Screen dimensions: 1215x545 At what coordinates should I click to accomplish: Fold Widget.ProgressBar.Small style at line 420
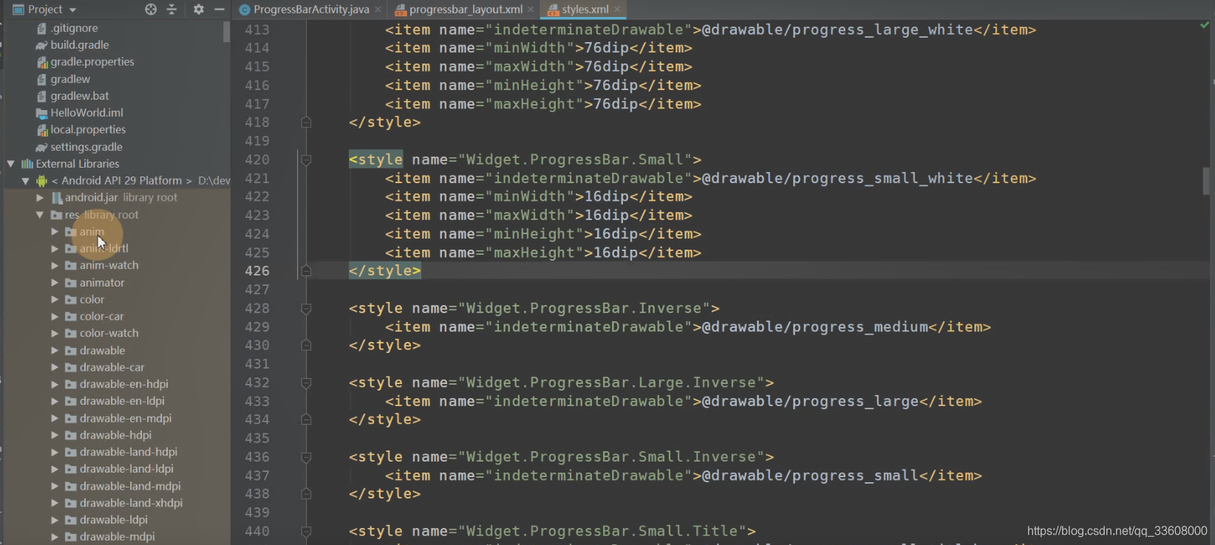coord(306,160)
